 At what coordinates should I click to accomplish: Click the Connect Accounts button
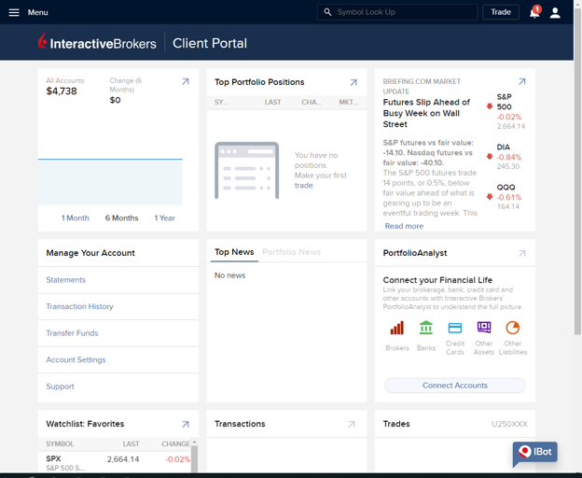click(x=455, y=386)
